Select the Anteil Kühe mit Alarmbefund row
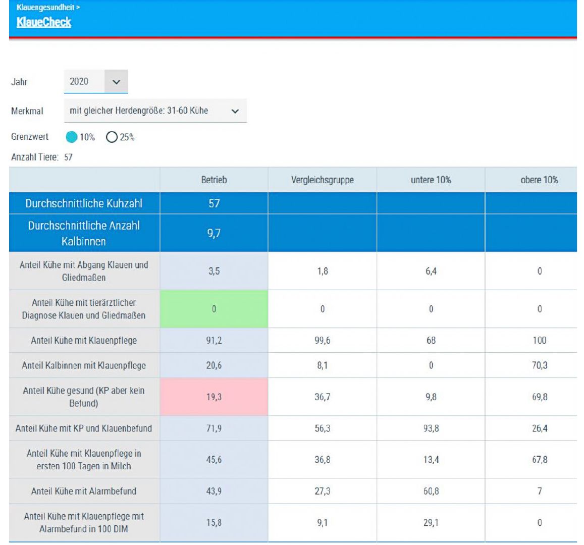The width and height of the screenshot is (584, 545). (84, 491)
